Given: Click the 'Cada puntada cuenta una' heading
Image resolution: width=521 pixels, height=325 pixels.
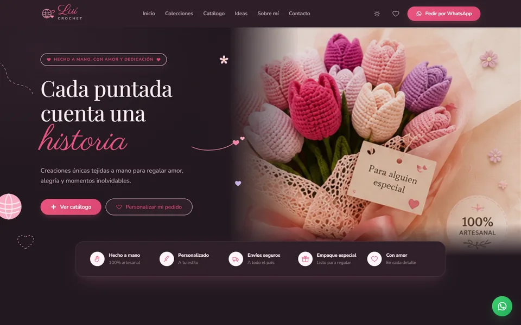Looking at the screenshot, I should (106, 101).
